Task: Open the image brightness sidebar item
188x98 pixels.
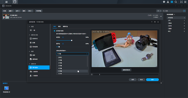Action: coord(39,43)
